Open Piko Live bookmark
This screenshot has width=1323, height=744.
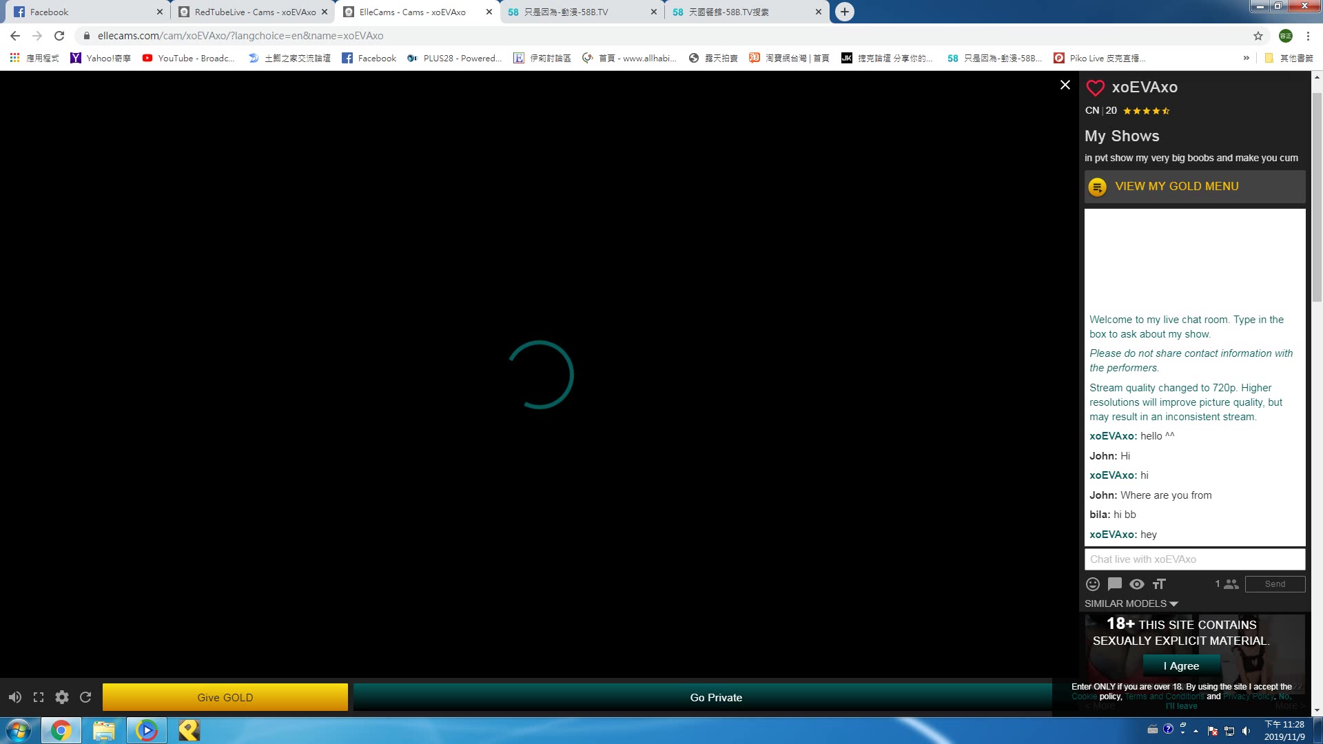tap(1100, 58)
